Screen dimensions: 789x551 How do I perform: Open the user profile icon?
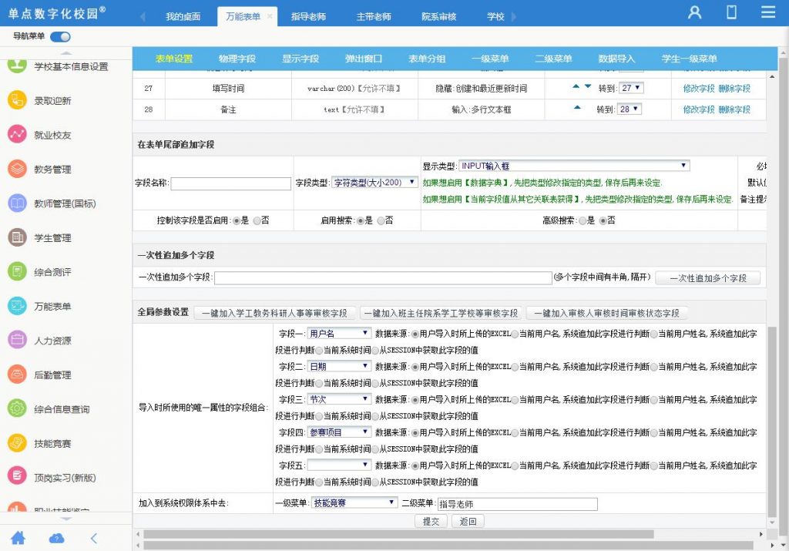pyautogui.click(x=694, y=12)
